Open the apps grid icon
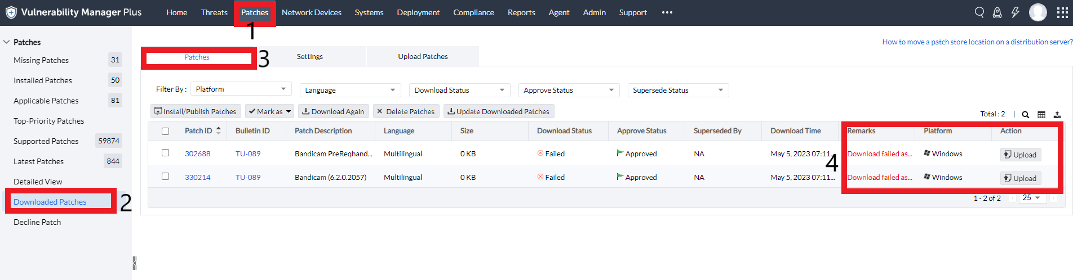This screenshot has width=1073, height=280. 1062,12
